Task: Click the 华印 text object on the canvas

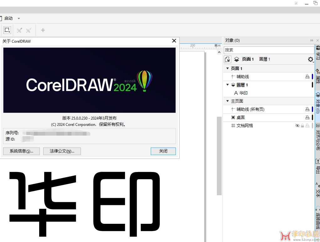Action: [x=85, y=204]
